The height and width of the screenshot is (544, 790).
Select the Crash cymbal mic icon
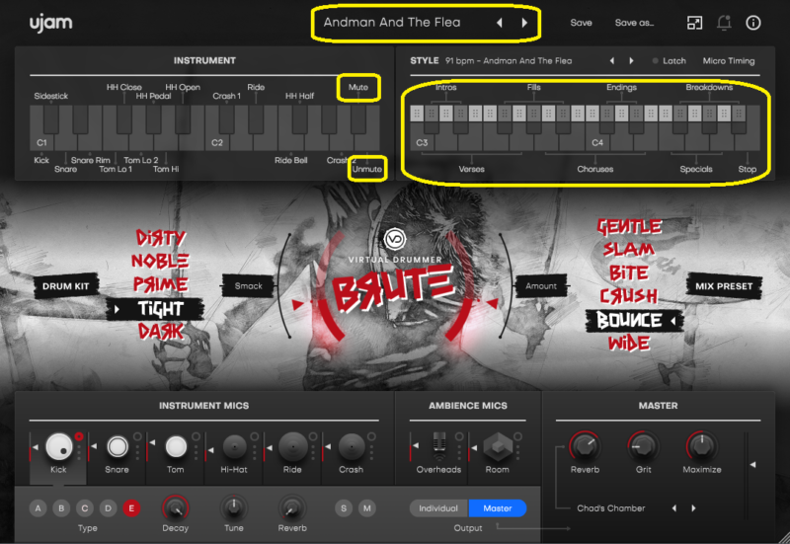click(352, 446)
